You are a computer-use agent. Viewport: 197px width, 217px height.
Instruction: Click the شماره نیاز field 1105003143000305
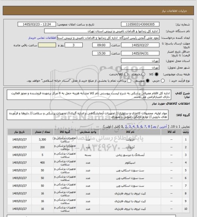(x=140, y=24)
